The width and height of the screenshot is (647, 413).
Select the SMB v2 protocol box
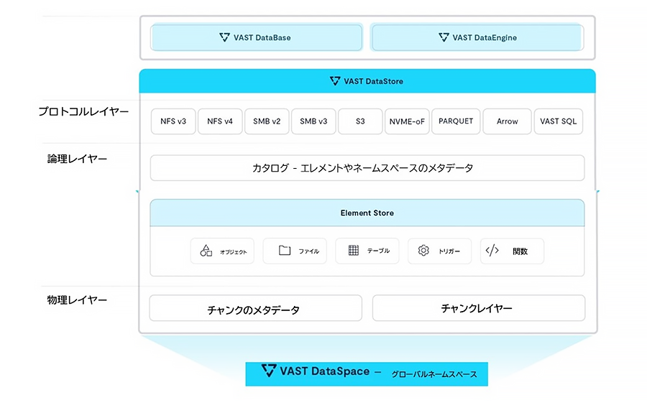click(x=267, y=121)
